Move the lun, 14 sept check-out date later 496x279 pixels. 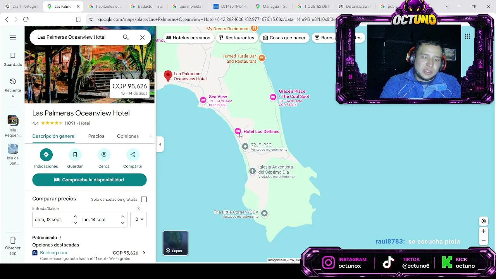pos(122,223)
